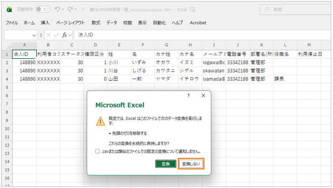The height and width of the screenshot is (188, 333).
Task: Open the Undo history dropdown arrow
Action: coord(63,9)
